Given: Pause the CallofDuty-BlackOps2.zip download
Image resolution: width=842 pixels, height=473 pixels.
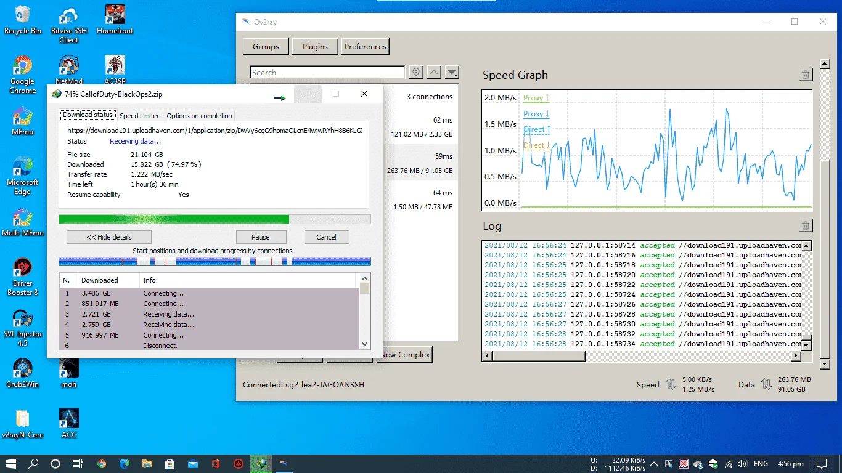Looking at the screenshot, I should pyautogui.click(x=261, y=237).
